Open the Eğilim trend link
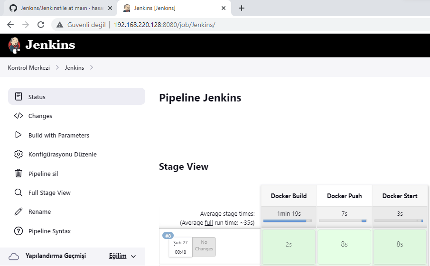This screenshot has width=430, height=266. (x=118, y=256)
